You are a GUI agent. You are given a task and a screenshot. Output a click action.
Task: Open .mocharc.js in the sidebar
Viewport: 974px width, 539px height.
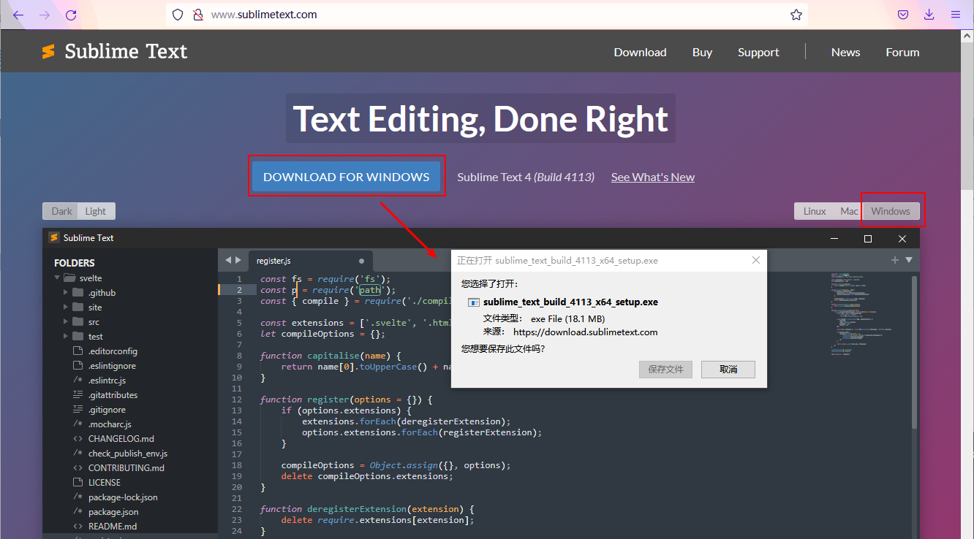(110, 424)
